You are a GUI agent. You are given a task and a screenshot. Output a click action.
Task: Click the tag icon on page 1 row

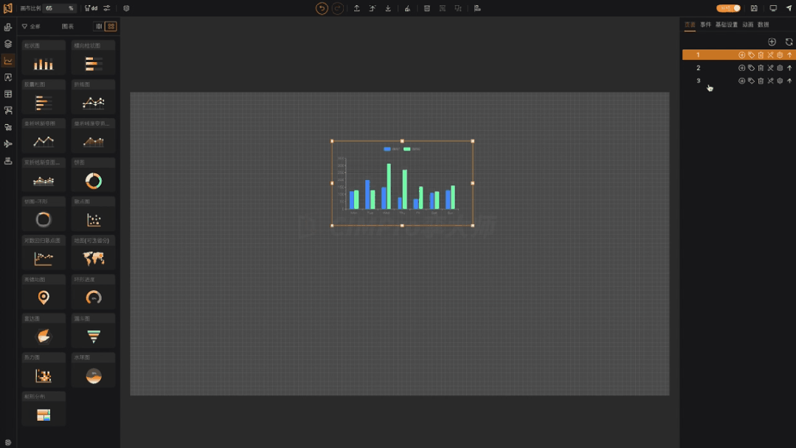pos(751,55)
